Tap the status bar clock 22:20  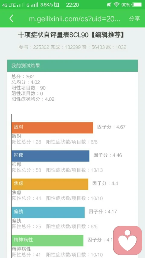[x=72, y=5]
